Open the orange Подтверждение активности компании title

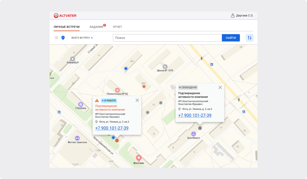pos(110,108)
